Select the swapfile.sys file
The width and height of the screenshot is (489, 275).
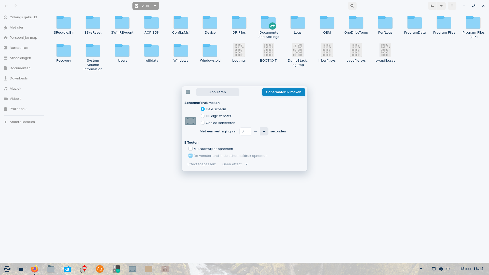385,53
